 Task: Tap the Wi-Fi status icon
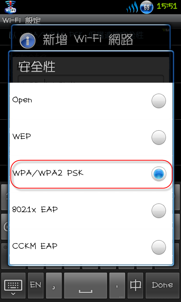(11, 6)
